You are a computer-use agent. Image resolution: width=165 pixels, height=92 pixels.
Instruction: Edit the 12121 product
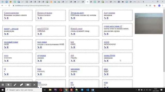coord(105,47)
